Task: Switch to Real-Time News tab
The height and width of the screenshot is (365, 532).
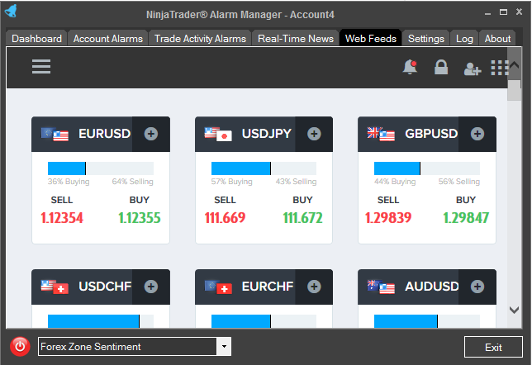Action: [x=296, y=38]
